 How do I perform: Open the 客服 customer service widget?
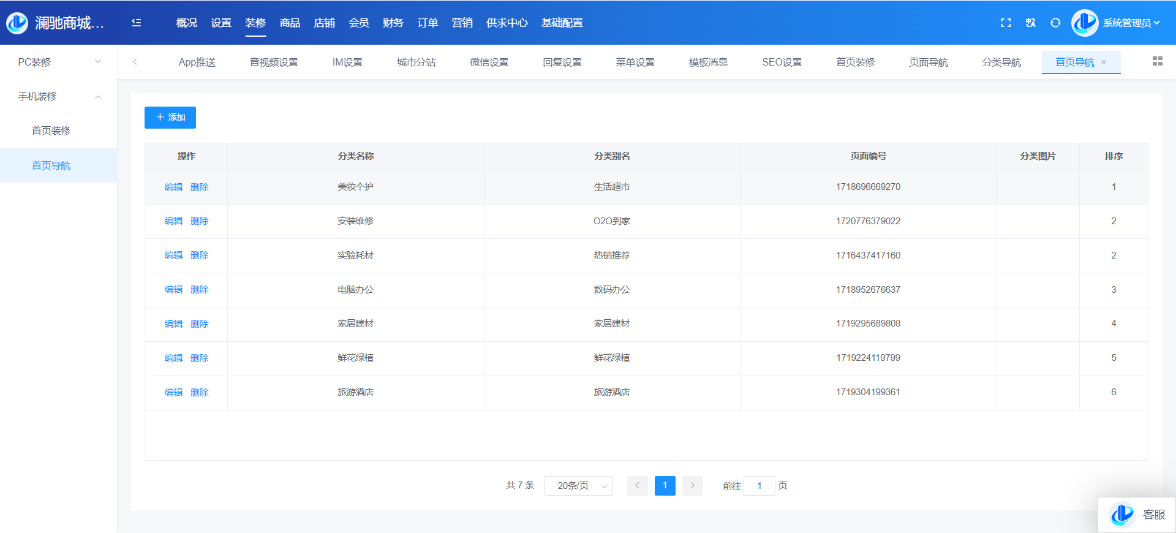pyautogui.click(x=1137, y=515)
